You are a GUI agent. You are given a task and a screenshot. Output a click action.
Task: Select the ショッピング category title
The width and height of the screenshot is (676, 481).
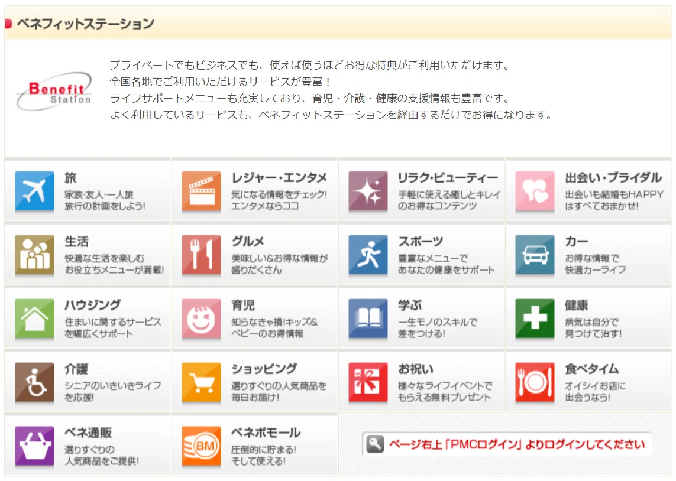tap(264, 369)
